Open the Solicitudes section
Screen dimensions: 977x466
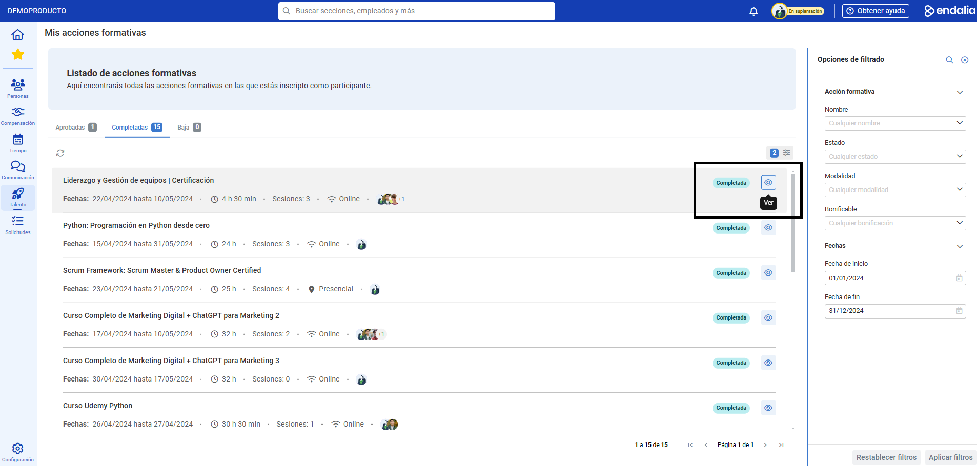click(18, 225)
